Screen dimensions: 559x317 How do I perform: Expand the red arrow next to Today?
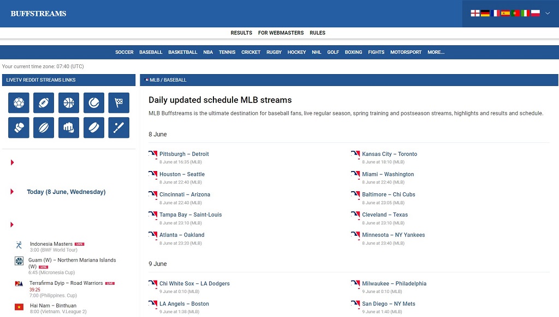(12, 192)
